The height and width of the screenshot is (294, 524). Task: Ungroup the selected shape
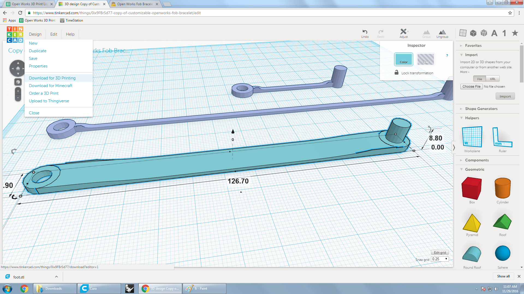pos(442,33)
